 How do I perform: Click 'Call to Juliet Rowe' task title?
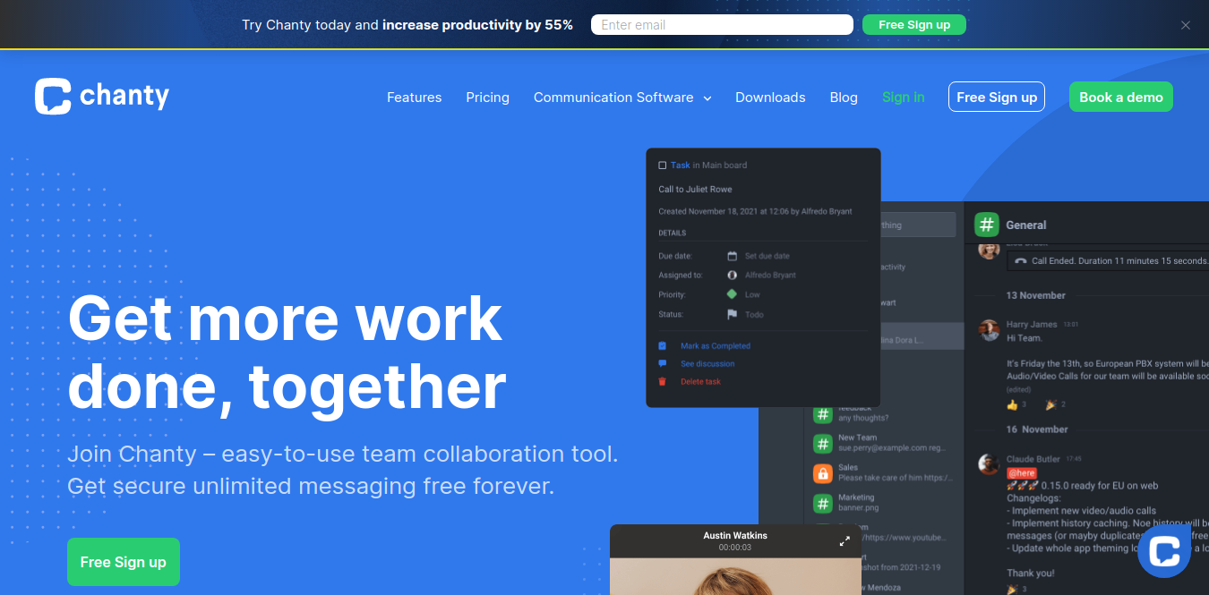(x=695, y=189)
